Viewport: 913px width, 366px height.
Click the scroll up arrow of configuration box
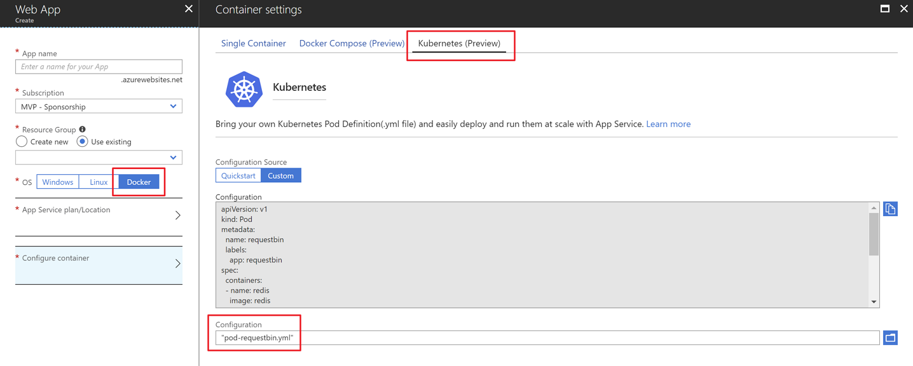click(874, 208)
